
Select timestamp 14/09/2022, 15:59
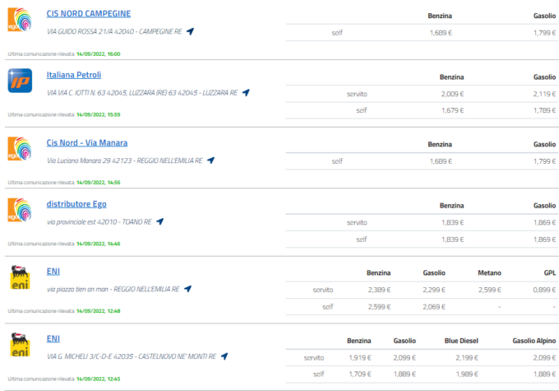tap(99, 114)
